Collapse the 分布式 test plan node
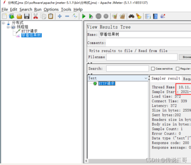This screenshot has height=165, width=191. coord(3,23)
